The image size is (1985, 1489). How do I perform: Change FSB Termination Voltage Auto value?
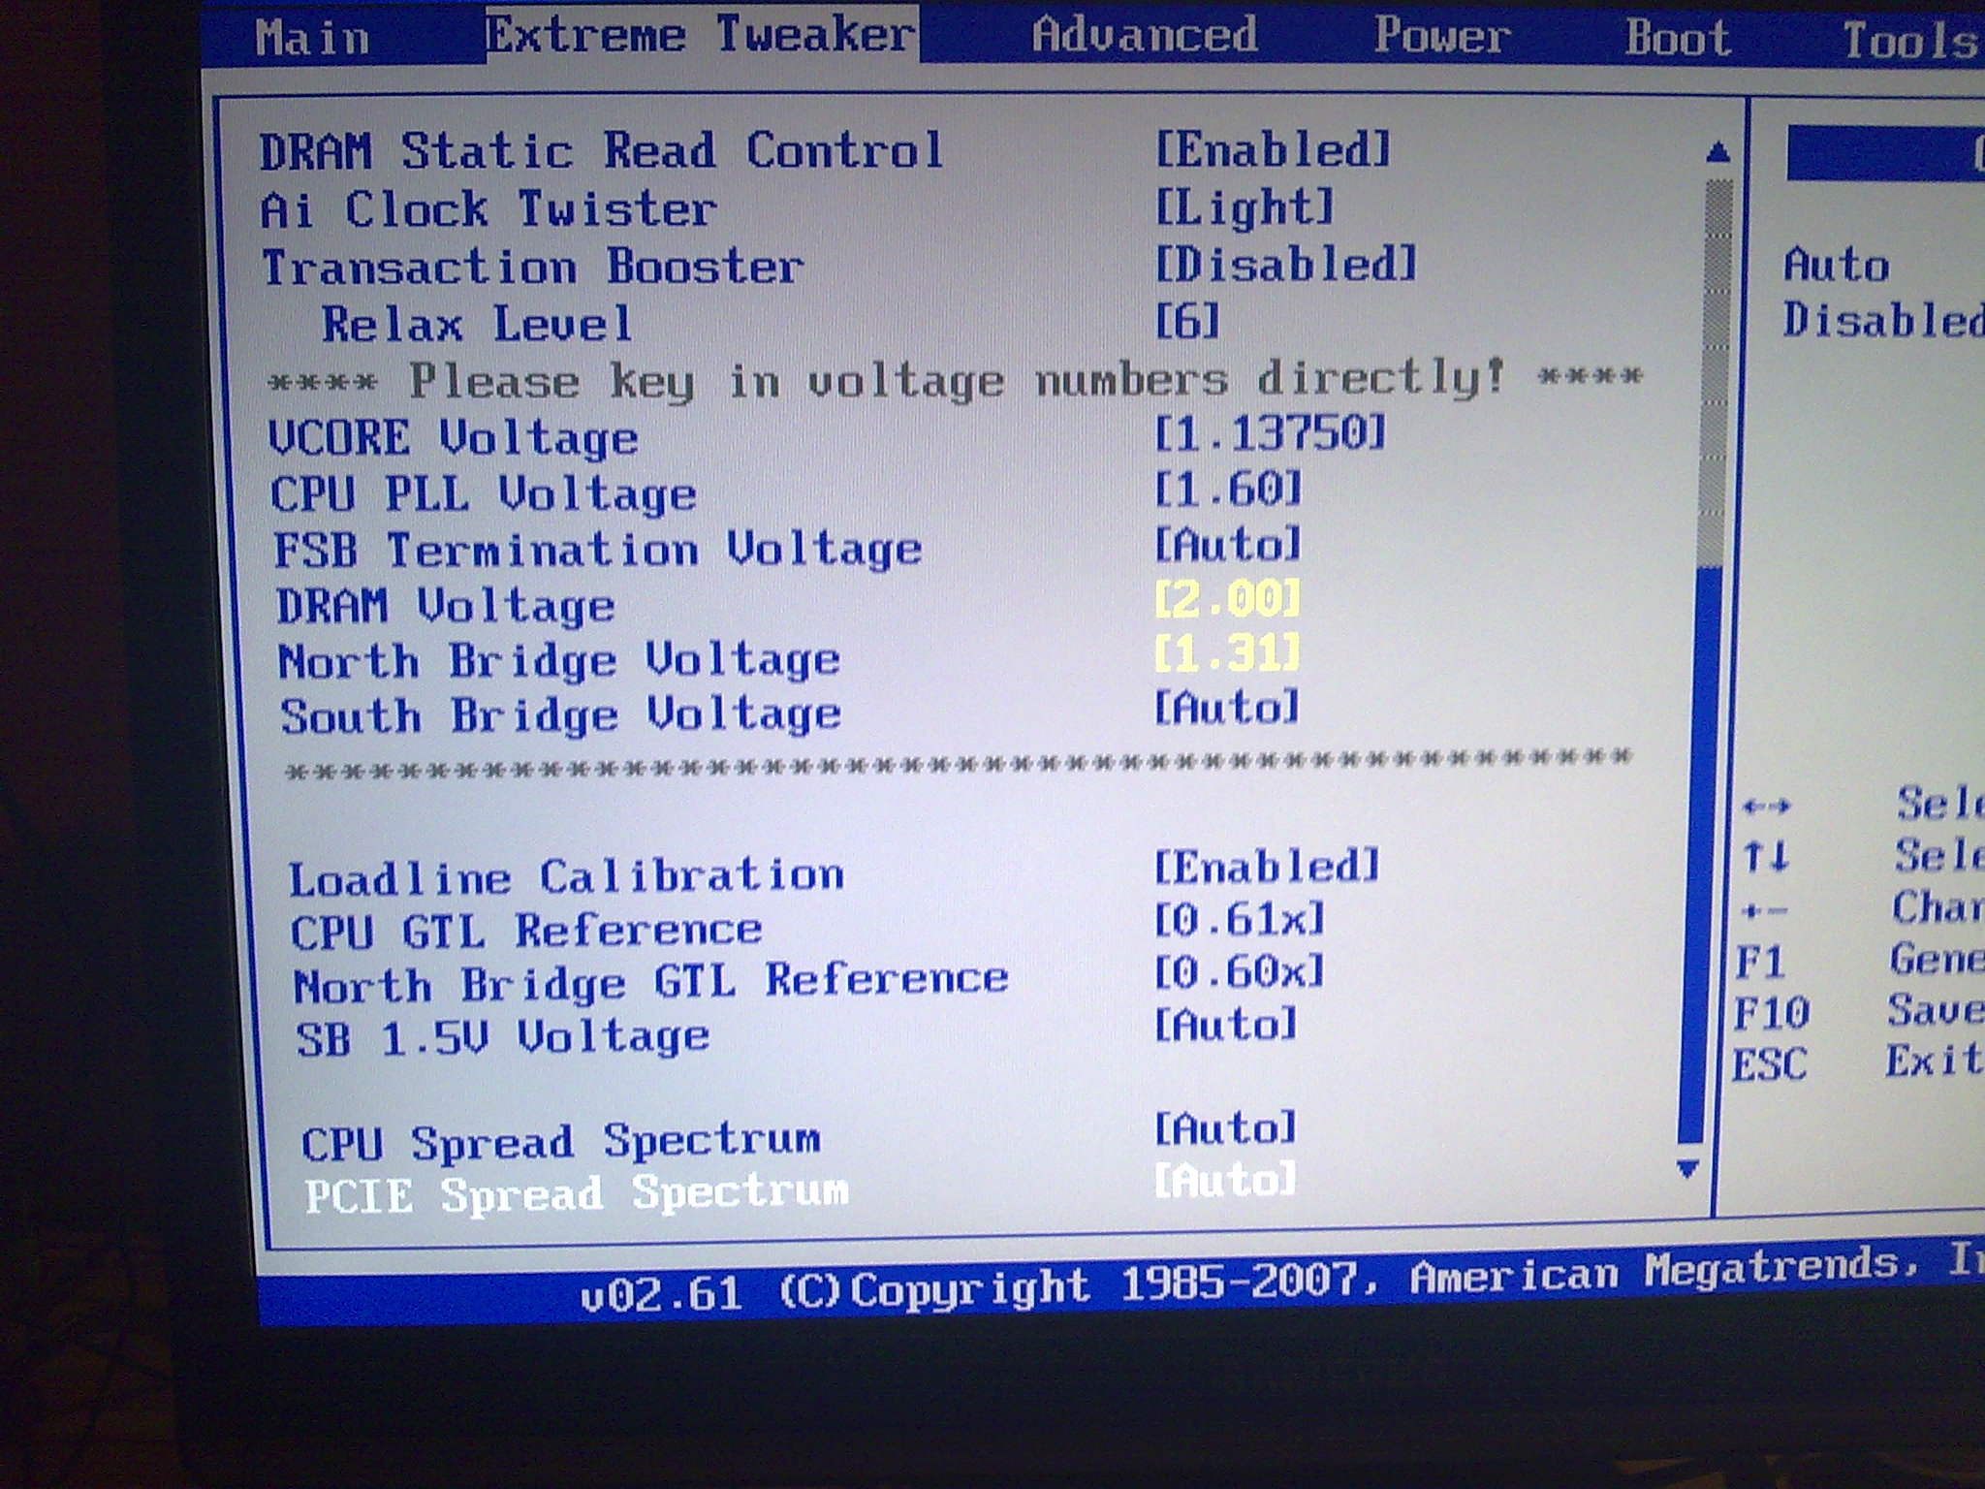pyautogui.click(x=1227, y=545)
